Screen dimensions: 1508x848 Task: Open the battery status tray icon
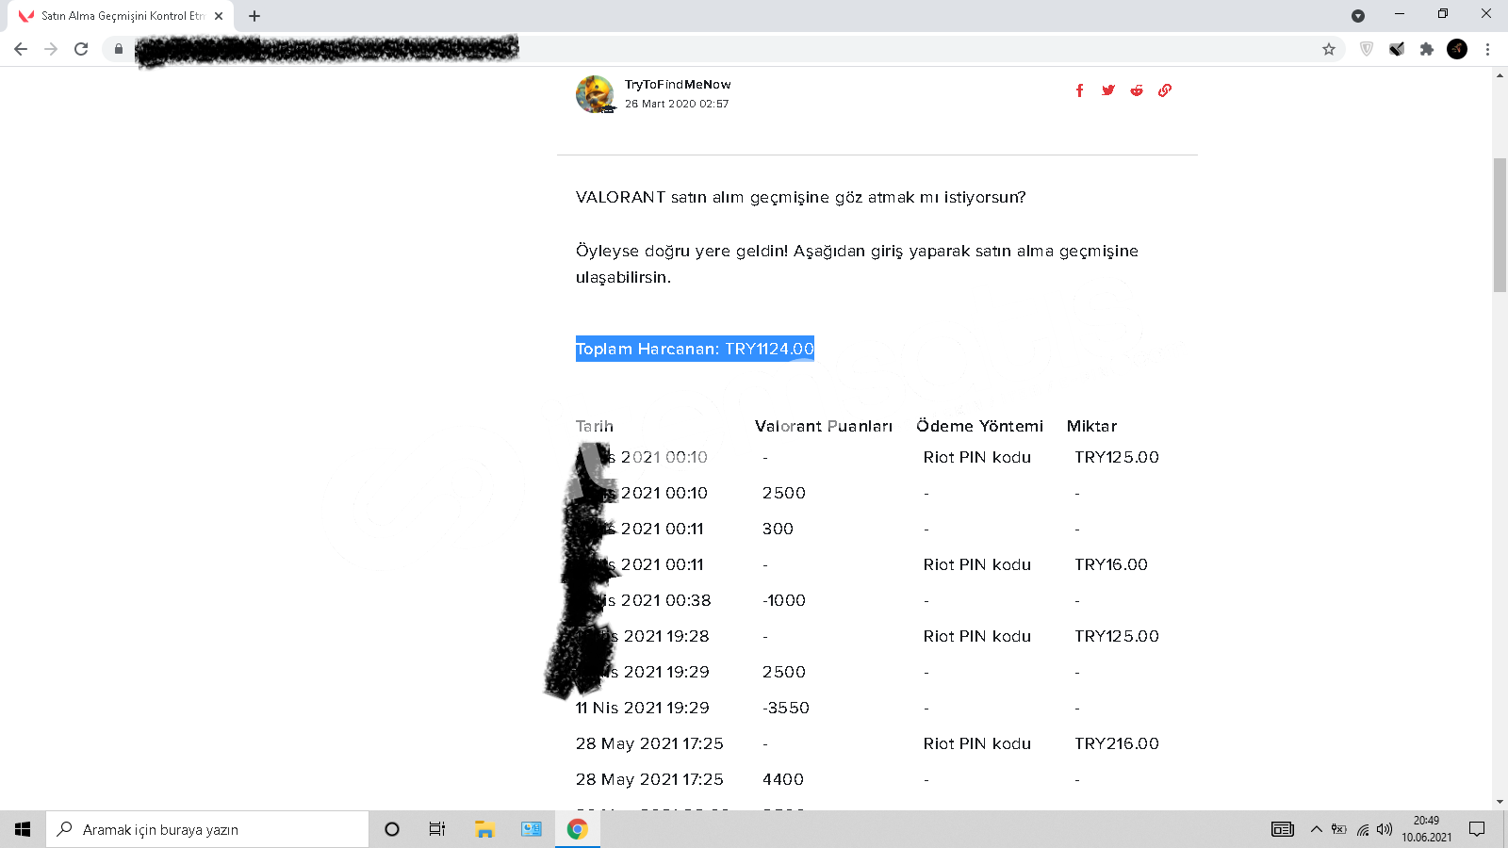click(x=1339, y=829)
